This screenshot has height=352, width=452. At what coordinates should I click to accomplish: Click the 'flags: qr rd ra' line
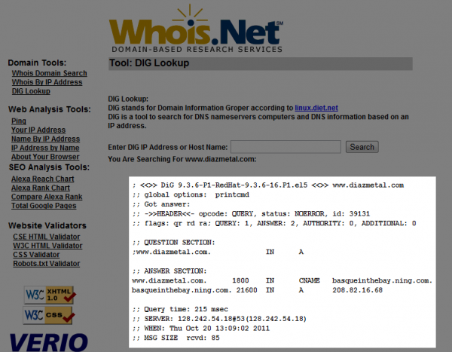point(274,223)
